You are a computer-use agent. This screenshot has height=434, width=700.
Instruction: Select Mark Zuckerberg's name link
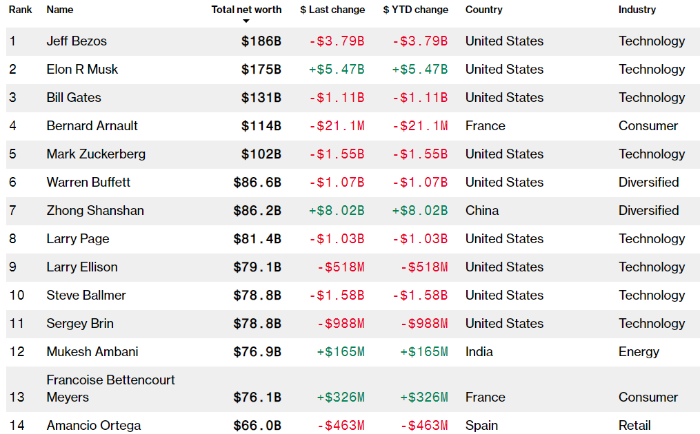point(96,154)
